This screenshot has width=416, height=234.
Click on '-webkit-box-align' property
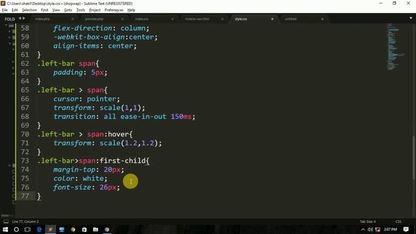click(x=89, y=37)
